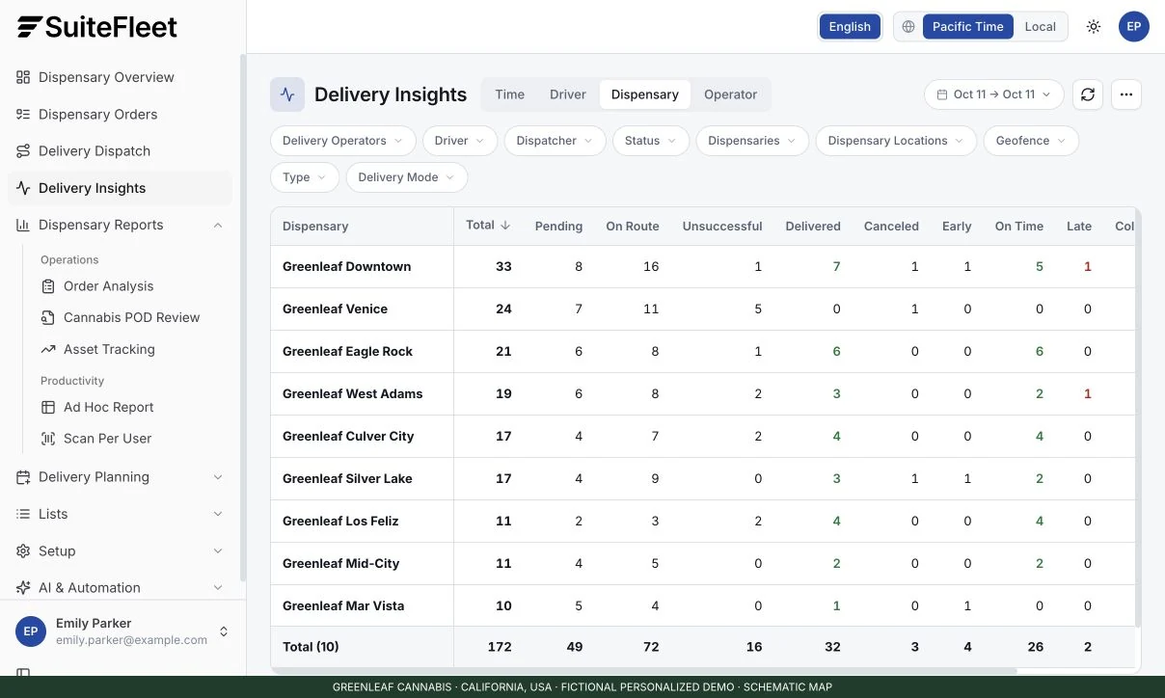Open the Delivery Mode filter dropdown
Screen dimensions: 1165x698
pyautogui.click(x=407, y=177)
